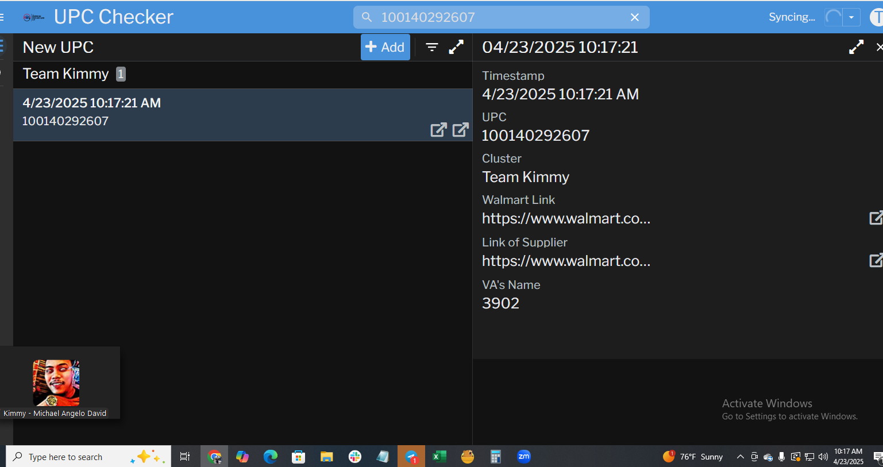Viewport: 883px width, 467px height.
Task: Click the Syncing refresh spinner icon
Action: click(x=833, y=17)
